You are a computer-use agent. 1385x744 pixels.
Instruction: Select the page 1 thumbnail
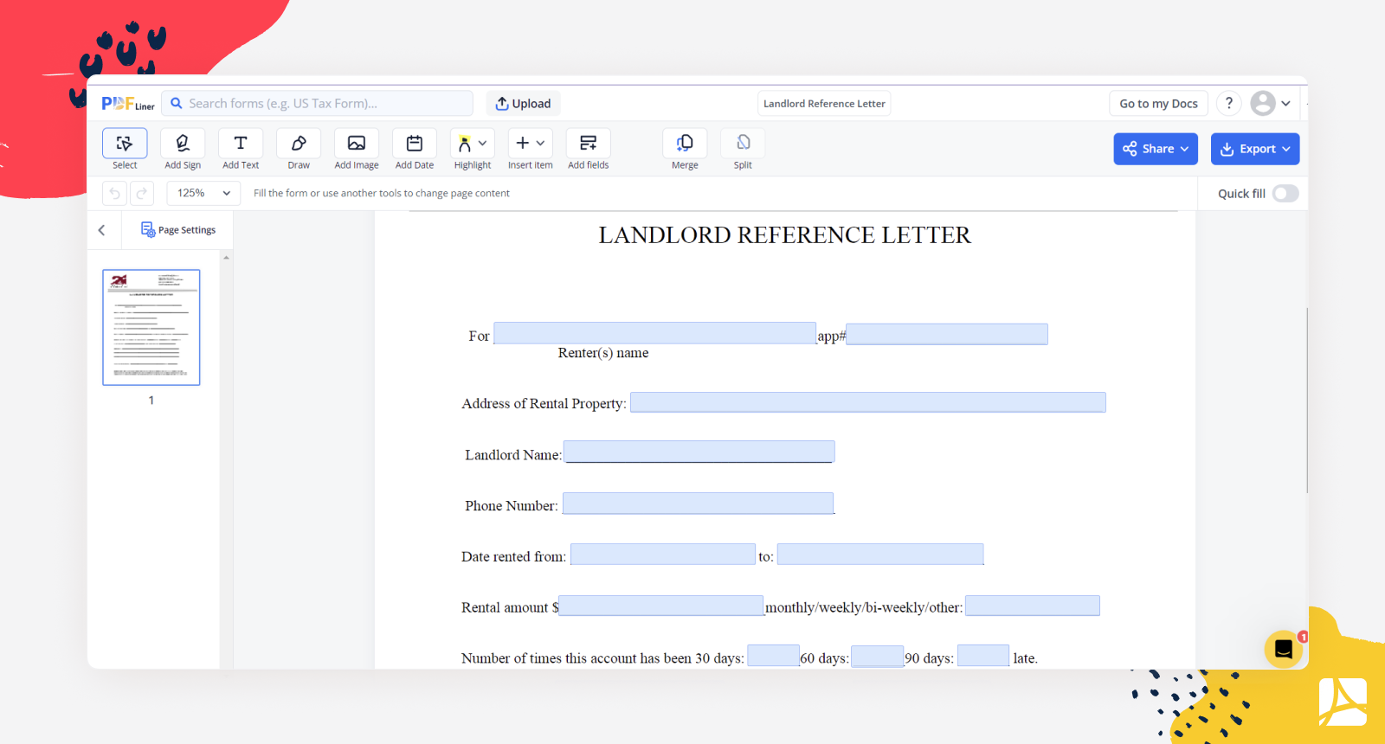pyautogui.click(x=151, y=327)
